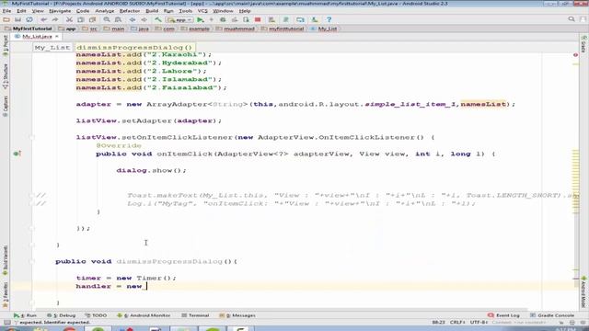Image resolution: width=589 pixels, height=331 pixels.
Task: Click the Redo arrow icon
Action: (x=55, y=19)
